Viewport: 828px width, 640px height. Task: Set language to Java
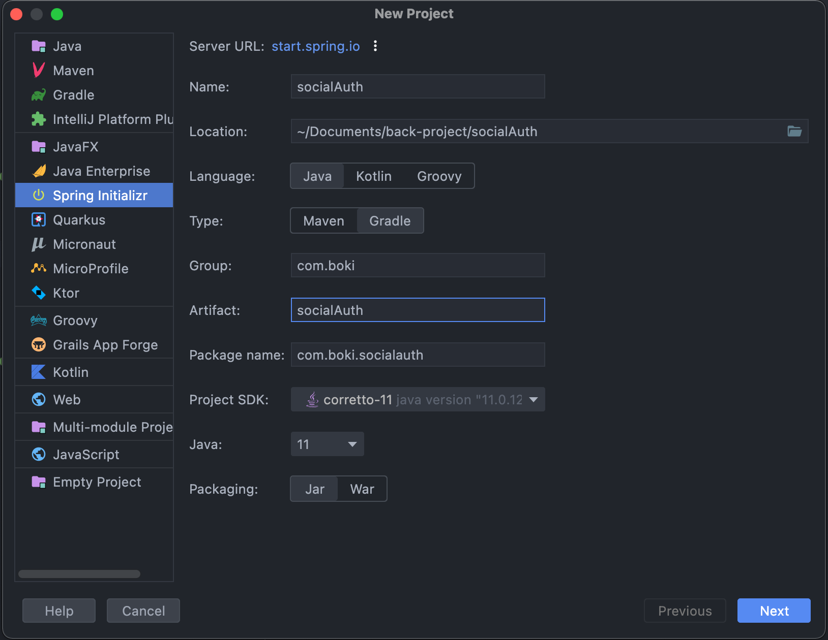pyautogui.click(x=317, y=176)
